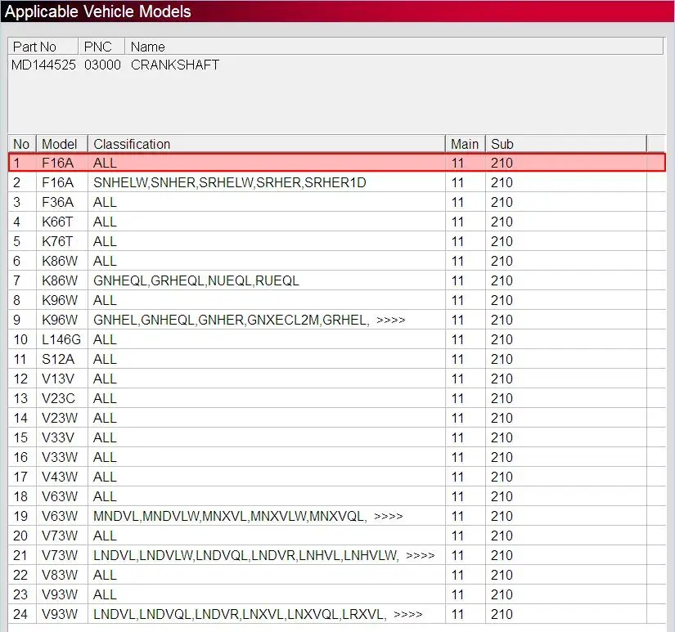Select row 11 model S12A
This screenshot has width=675, height=632.
pyautogui.click(x=58, y=359)
